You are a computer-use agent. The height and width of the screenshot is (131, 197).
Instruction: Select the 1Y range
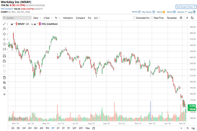pyautogui.click(x=53, y=128)
